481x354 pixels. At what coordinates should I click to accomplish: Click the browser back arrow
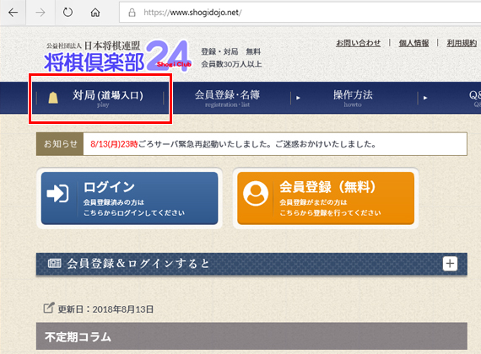13,13
